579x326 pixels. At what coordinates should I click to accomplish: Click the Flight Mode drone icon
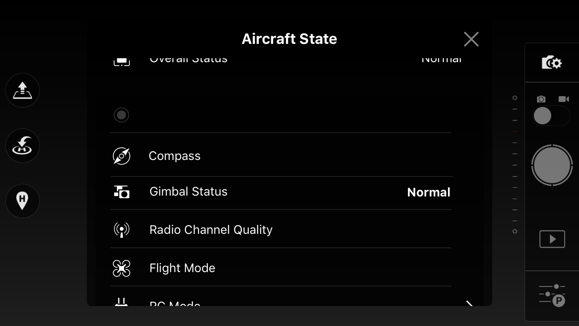[x=122, y=268]
